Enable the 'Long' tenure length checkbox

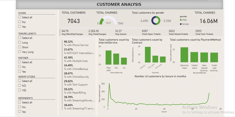click(x=20, y=43)
